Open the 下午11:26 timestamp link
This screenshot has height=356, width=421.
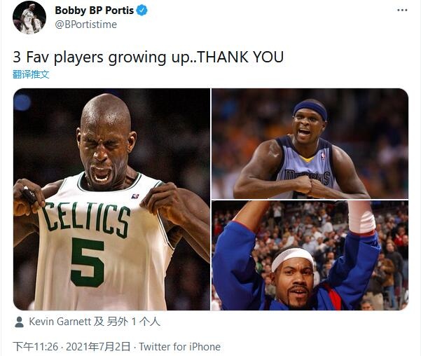(36, 347)
